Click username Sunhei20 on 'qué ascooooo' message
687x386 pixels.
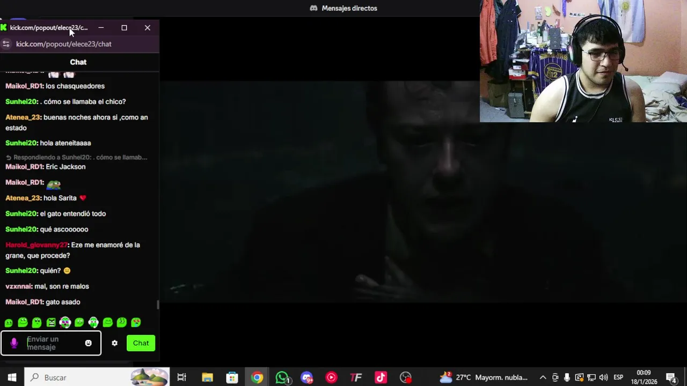point(21,229)
